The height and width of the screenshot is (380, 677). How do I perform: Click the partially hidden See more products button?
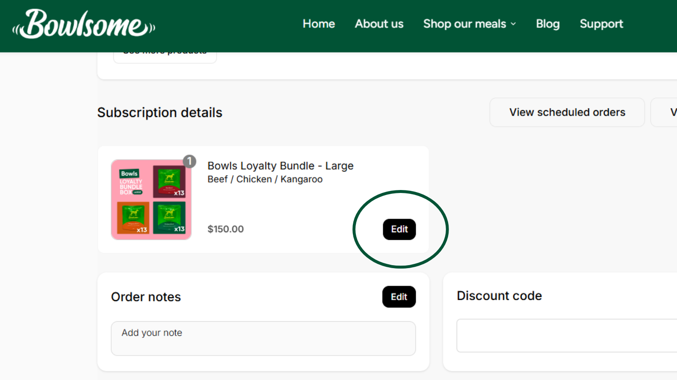[165, 57]
